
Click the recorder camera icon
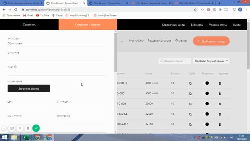click(12, 128)
